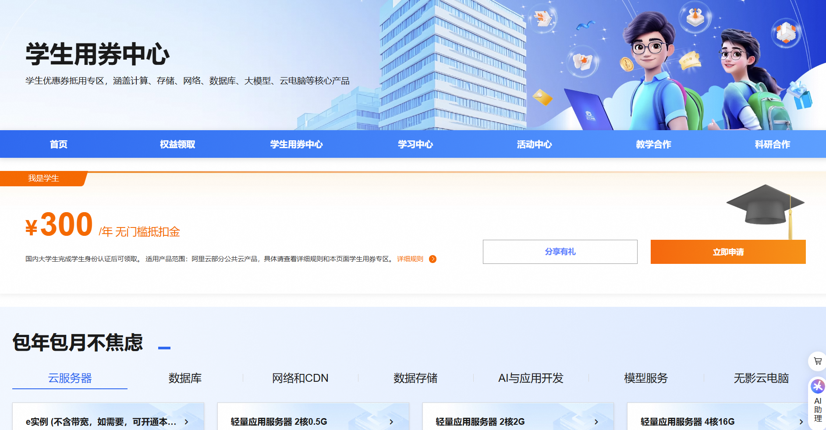Screen dimensions: 826x430
Task: Switch to the 无影云电脑 tab
Action: pyautogui.click(x=761, y=378)
